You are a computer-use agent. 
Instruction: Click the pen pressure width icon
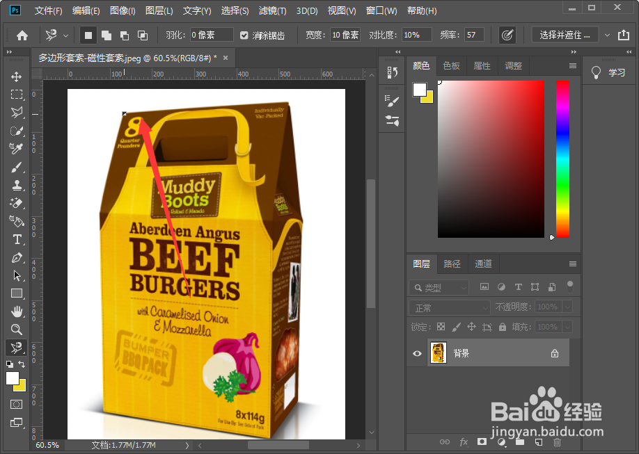pos(507,35)
